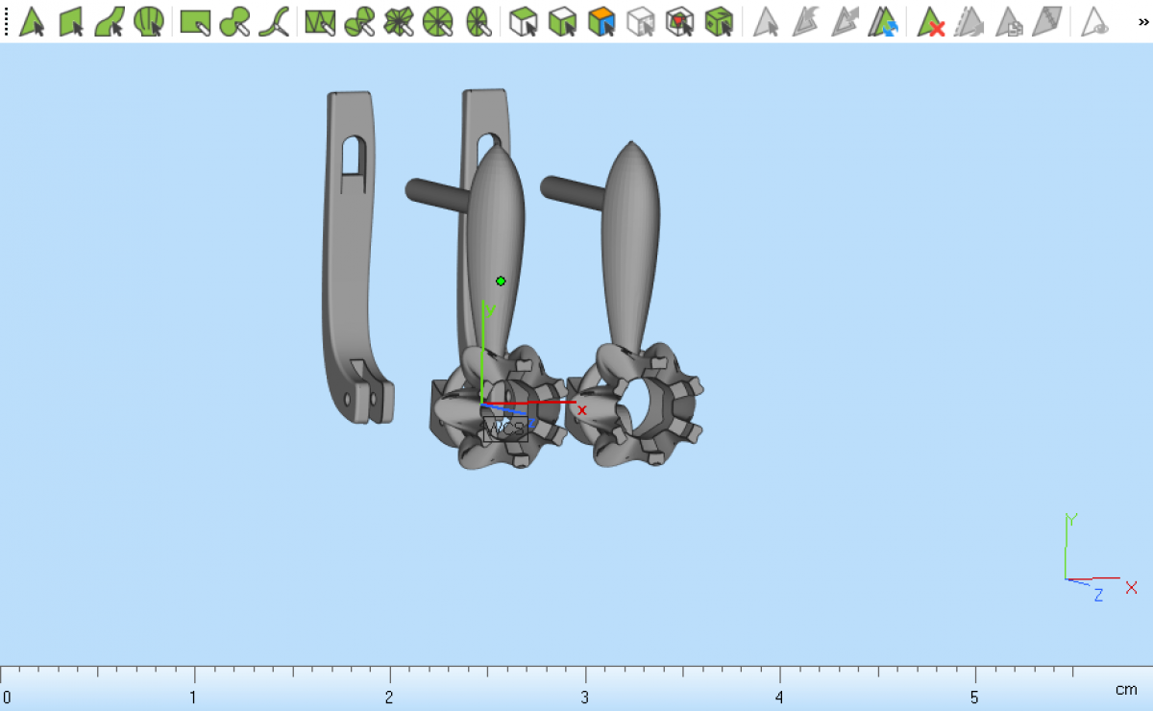Click the WCS label at the origin
The width and height of the screenshot is (1153, 711).
pyautogui.click(x=504, y=429)
